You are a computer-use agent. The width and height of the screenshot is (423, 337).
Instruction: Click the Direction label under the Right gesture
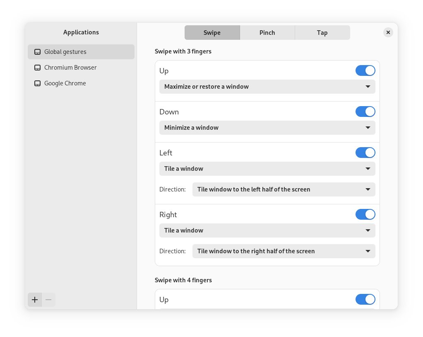click(x=172, y=251)
